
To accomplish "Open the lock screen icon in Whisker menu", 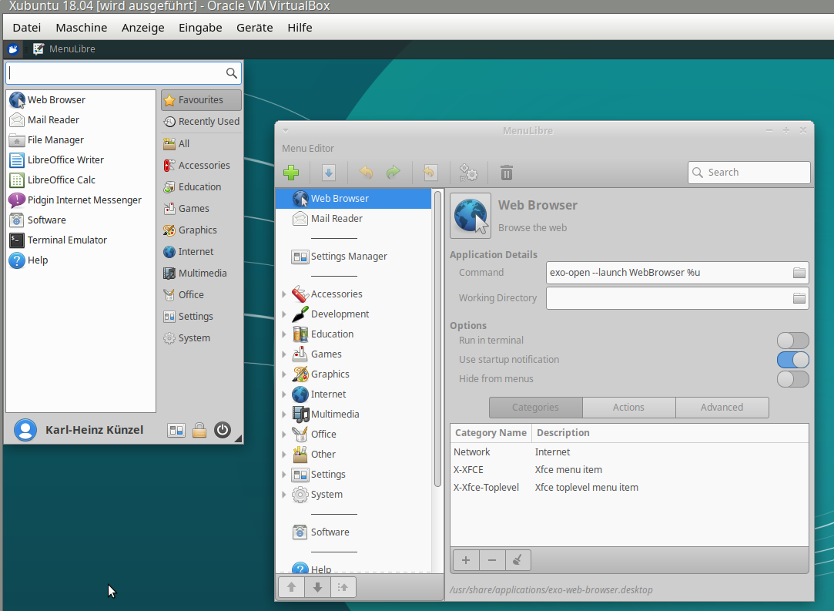I will (199, 430).
